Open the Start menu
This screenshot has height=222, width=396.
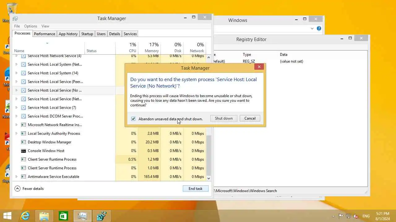tap(7, 216)
